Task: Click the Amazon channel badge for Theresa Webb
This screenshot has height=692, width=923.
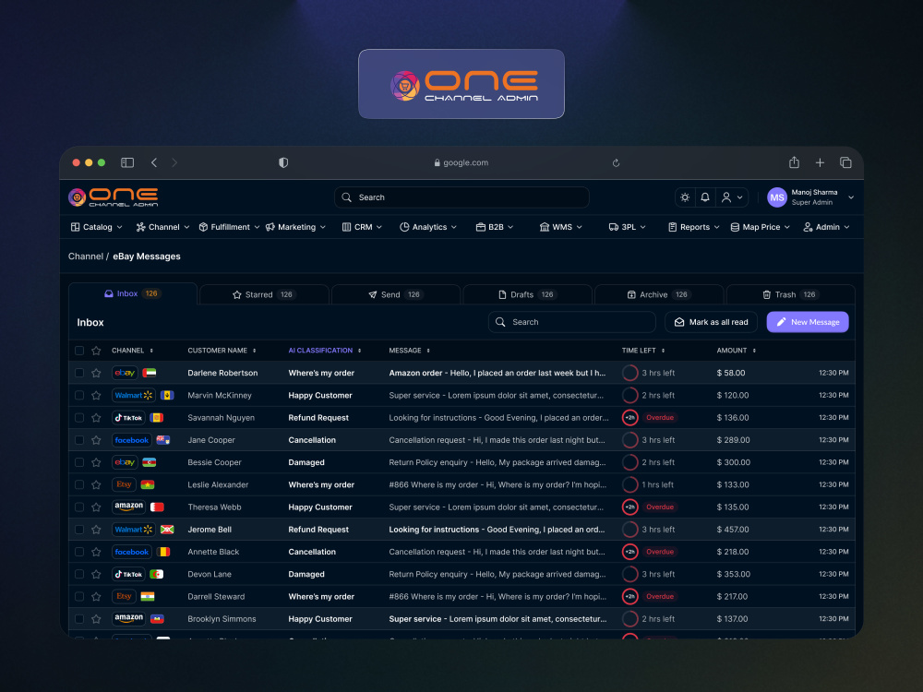Action: pyautogui.click(x=129, y=507)
